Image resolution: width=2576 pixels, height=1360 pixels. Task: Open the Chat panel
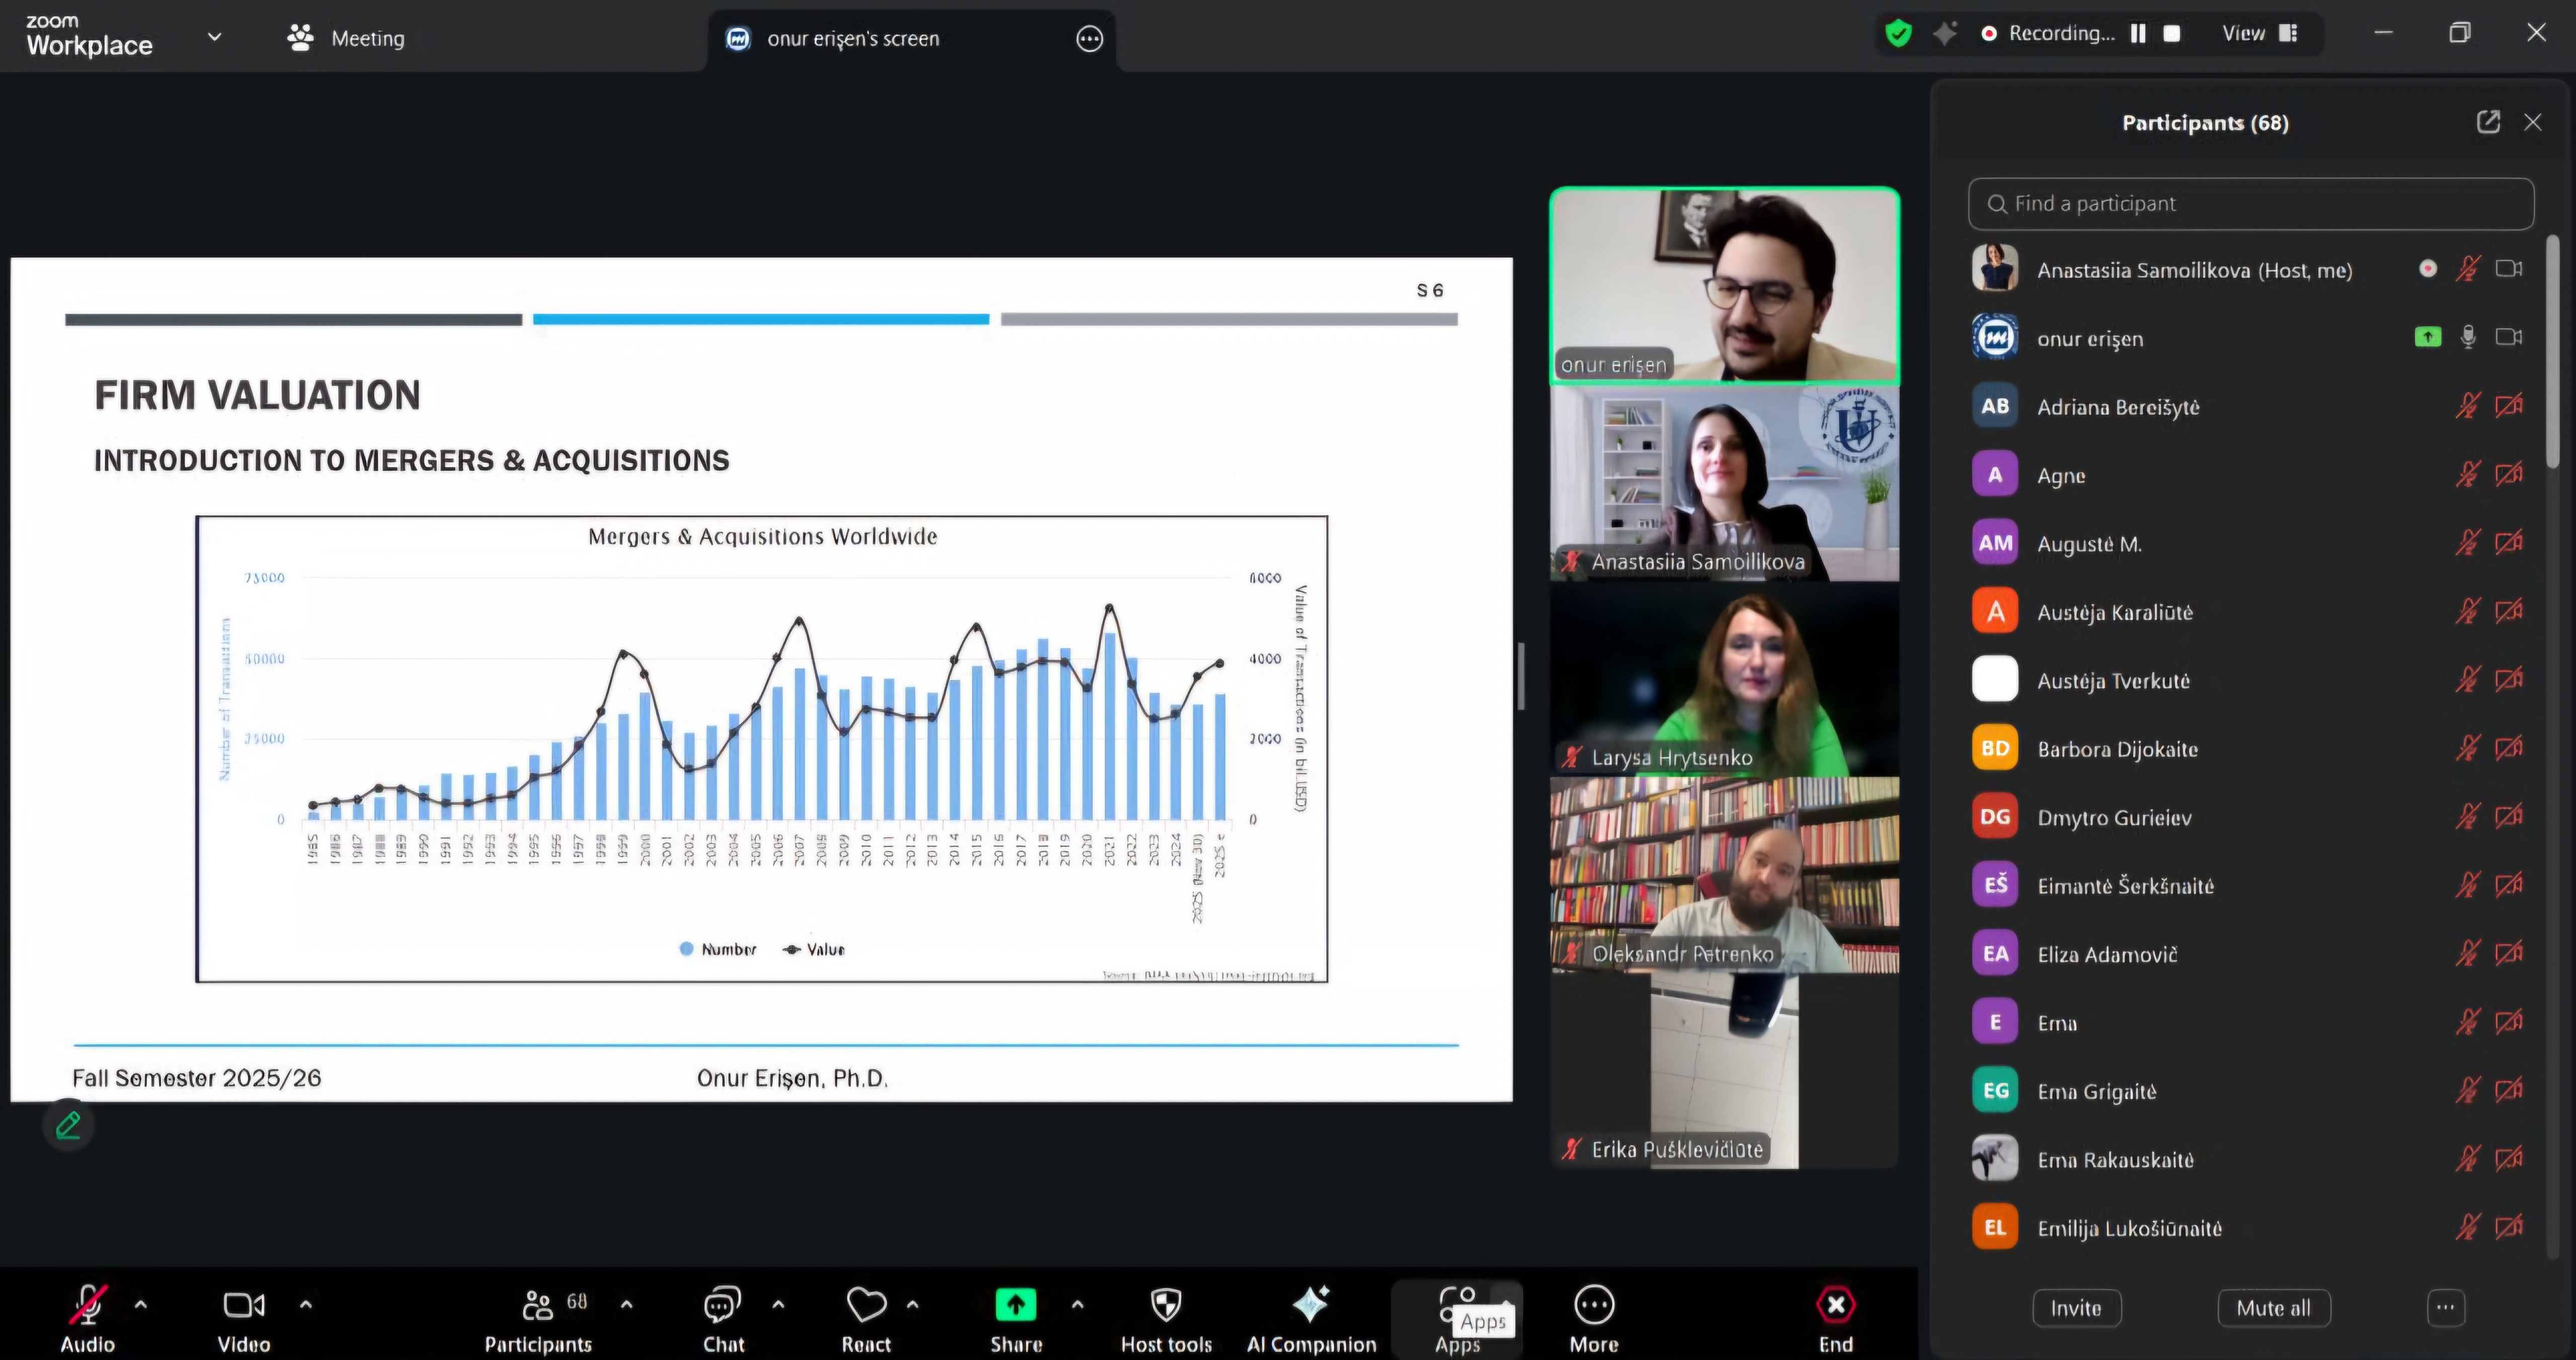pos(722,1306)
